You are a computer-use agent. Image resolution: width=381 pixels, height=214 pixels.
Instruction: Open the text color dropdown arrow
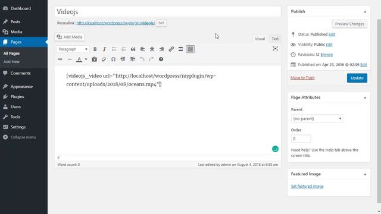[86, 59]
